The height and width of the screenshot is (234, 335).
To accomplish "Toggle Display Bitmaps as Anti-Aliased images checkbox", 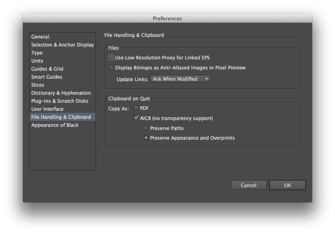I will point(111,67).
